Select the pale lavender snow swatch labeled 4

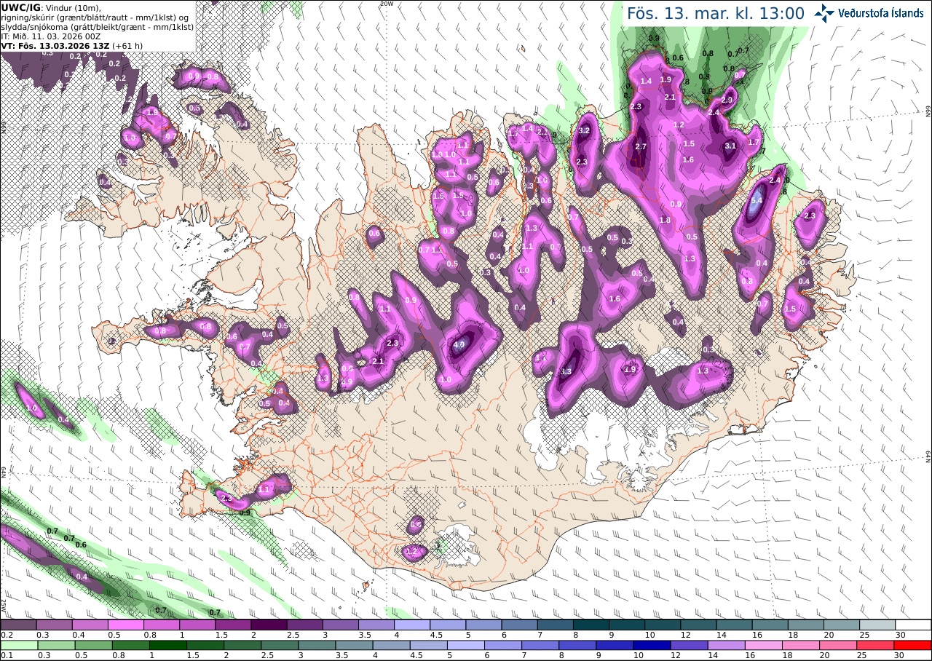(413, 625)
